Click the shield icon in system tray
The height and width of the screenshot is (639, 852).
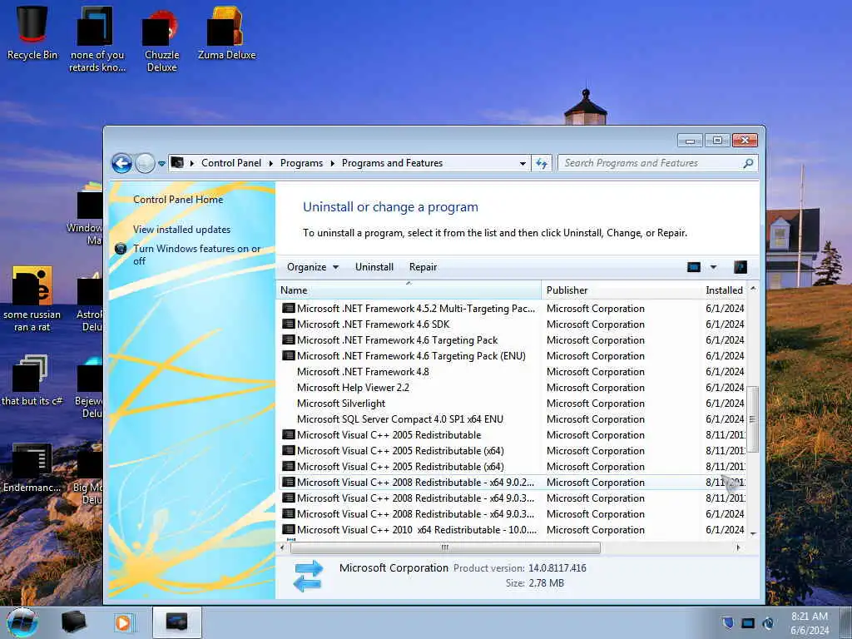[x=728, y=622]
